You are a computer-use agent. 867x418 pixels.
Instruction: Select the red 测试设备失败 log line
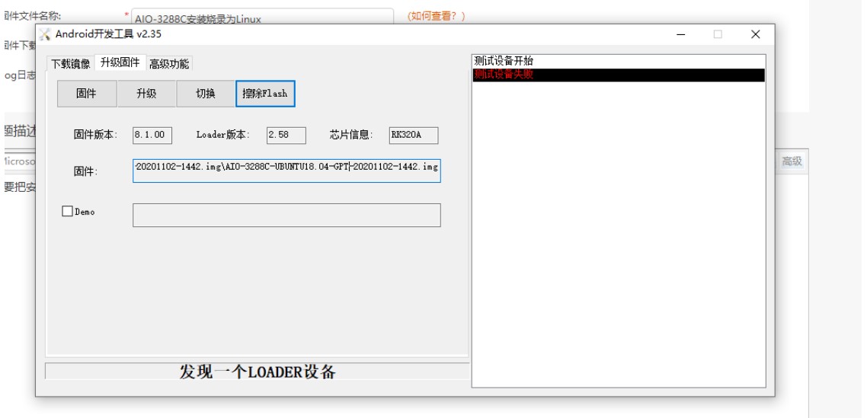click(x=619, y=75)
